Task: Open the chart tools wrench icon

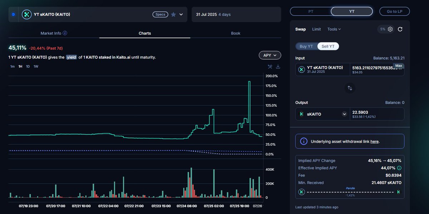Action: [270, 66]
